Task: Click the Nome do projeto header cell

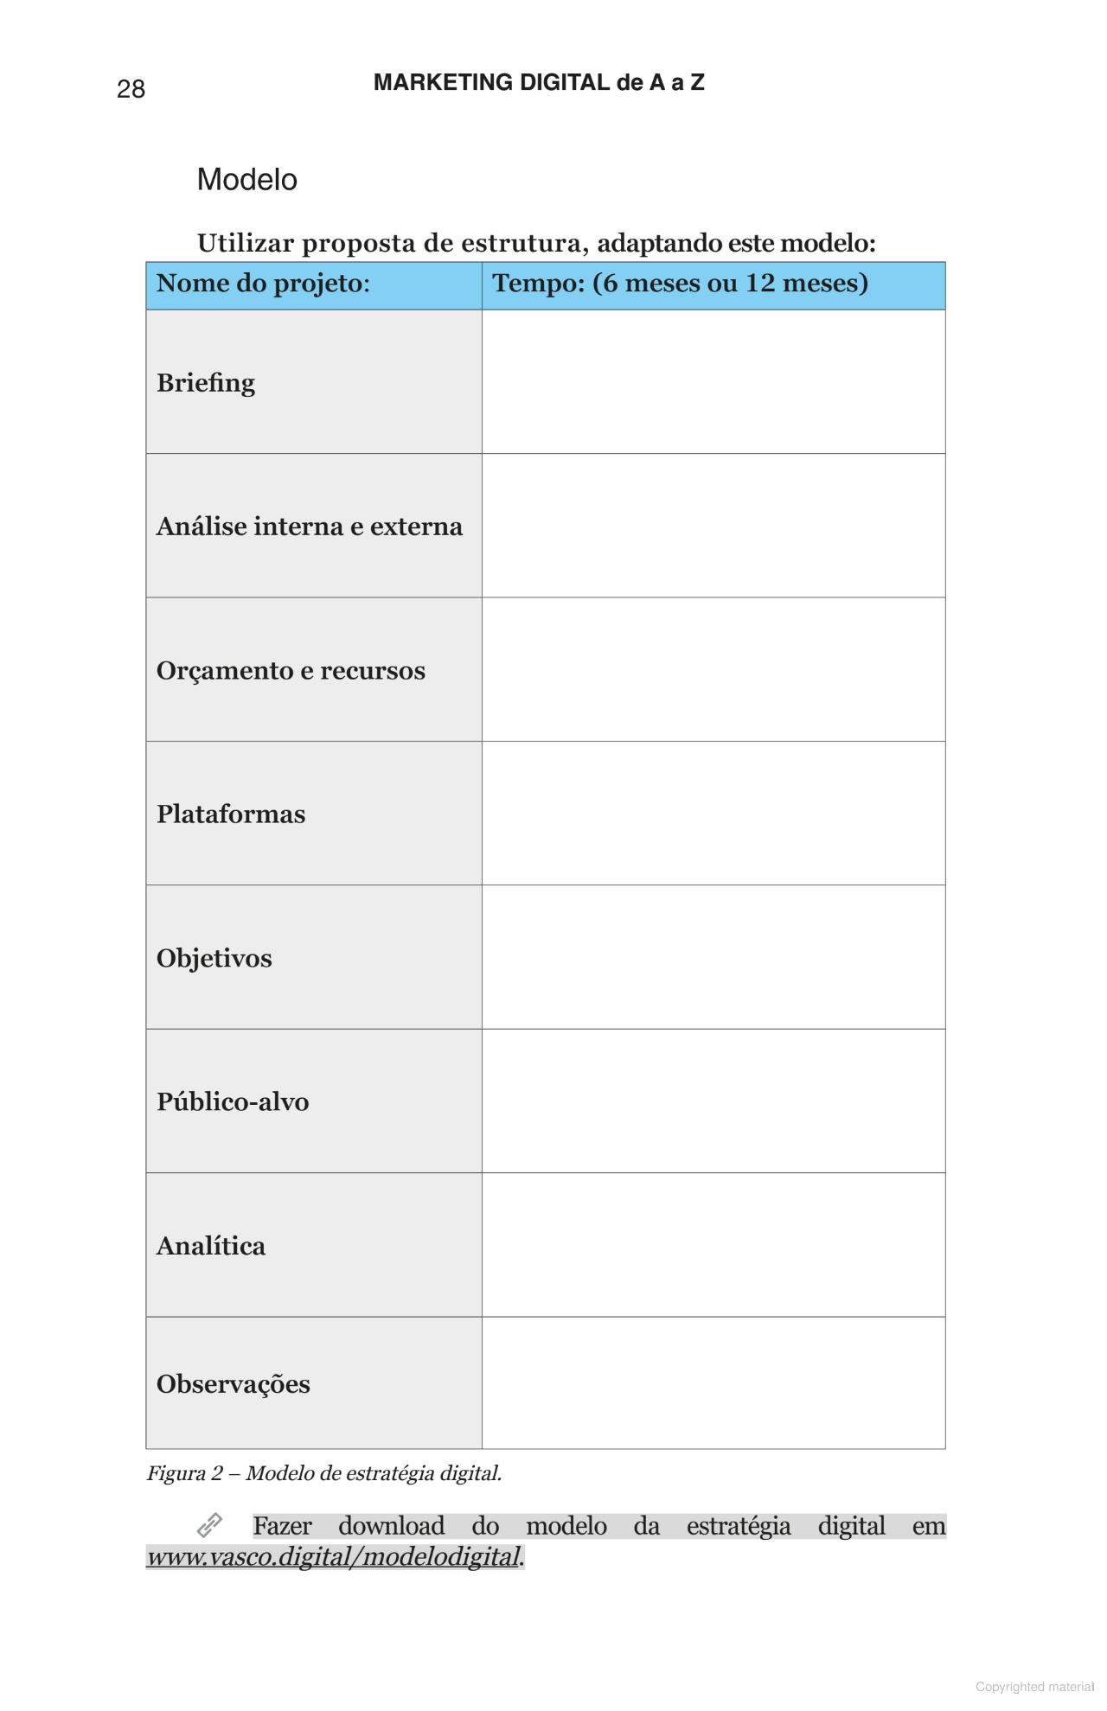Action: [x=264, y=284]
